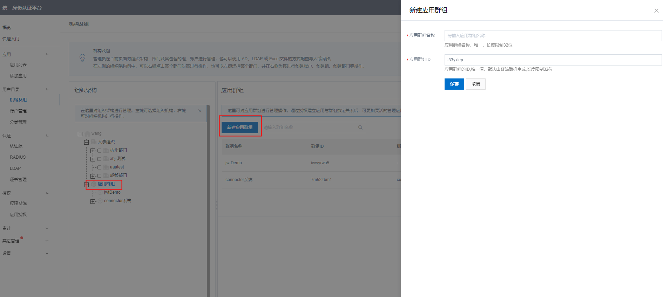The image size is (663, 297).
Task: Collapse the 人事组织 tree node
Action: (x=86, y=142)
